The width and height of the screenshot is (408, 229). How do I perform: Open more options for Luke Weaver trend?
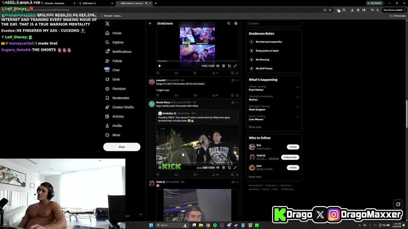298,116
